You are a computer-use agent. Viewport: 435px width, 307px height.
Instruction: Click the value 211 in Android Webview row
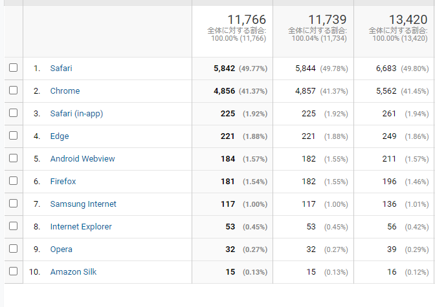389,159
